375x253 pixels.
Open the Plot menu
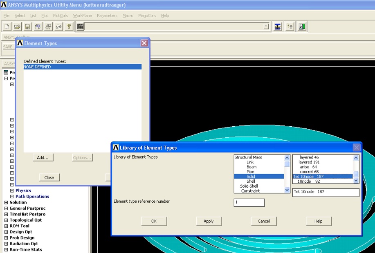[45, 16]
